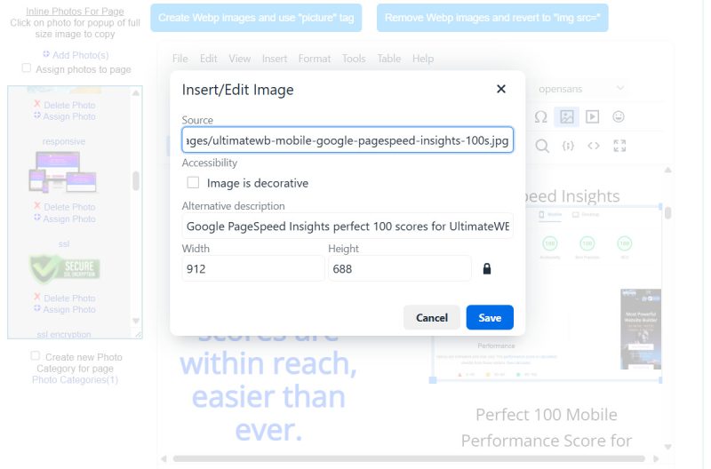The width and height of the screenshot is (711, 469).
Task: Check the Image is decorative checkbox
Action: pos(193,183)
